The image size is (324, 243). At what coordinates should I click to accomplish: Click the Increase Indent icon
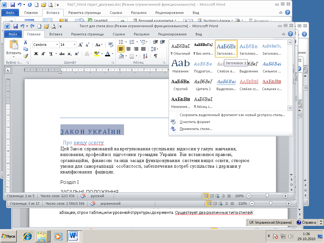162,42
